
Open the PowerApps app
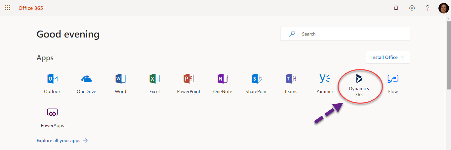(52, 118)
